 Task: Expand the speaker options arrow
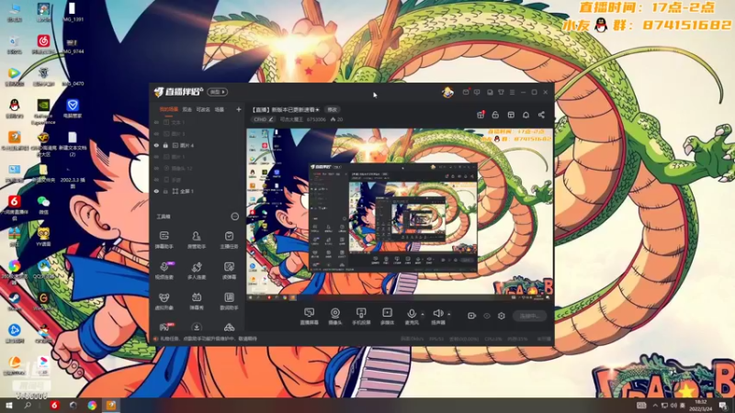pos(448,314)
